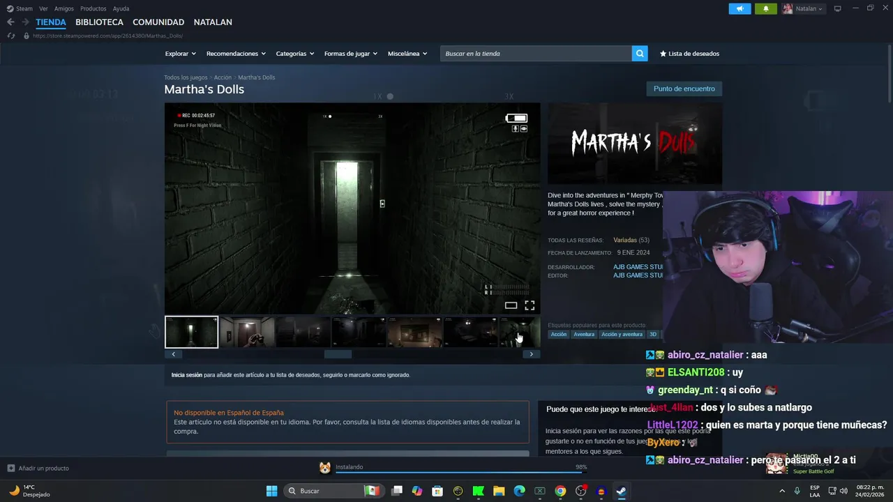
Task: Open the Productos menu
Action: [93, 8]
